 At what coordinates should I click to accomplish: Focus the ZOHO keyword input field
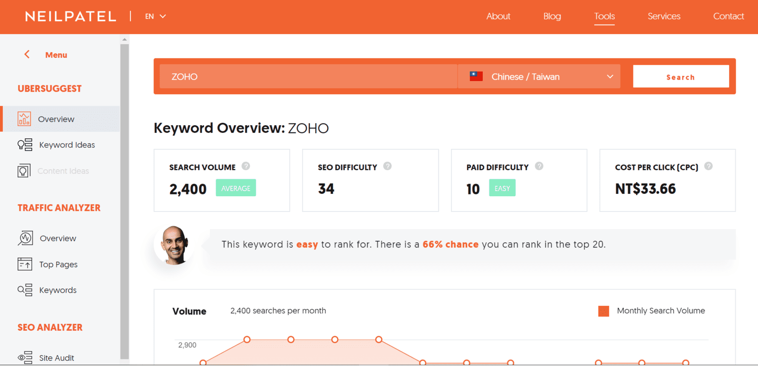click(x=308, y=76)
